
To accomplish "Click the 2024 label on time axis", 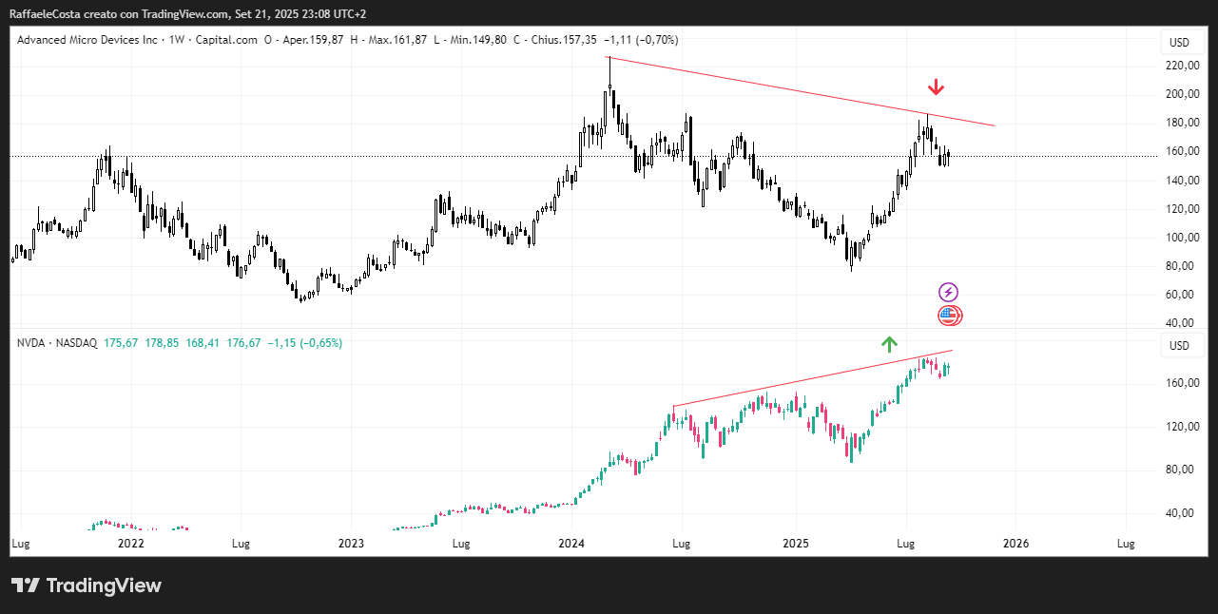I will (x=572, y=544).
